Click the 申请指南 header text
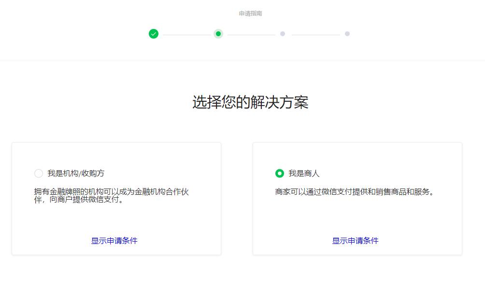 click(x=251, y=14)
